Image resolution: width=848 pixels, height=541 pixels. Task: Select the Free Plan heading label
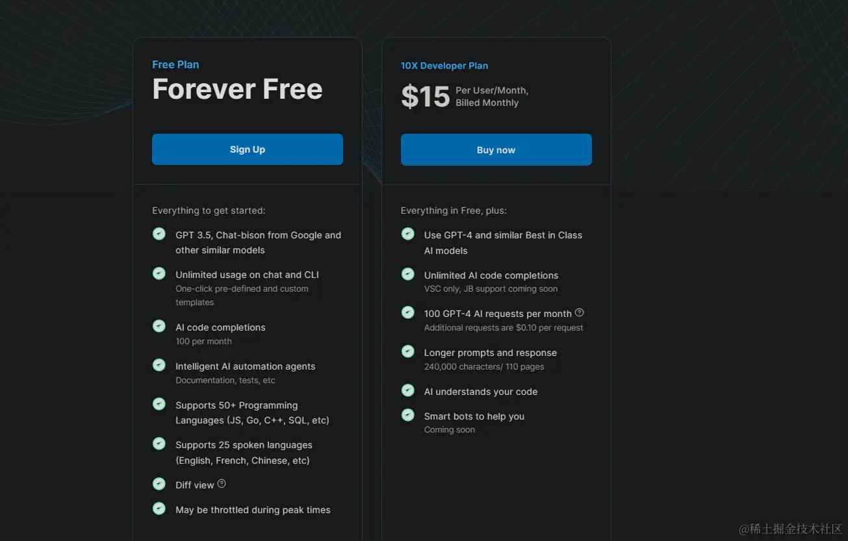pyautogui.click(x=175, y=64)
